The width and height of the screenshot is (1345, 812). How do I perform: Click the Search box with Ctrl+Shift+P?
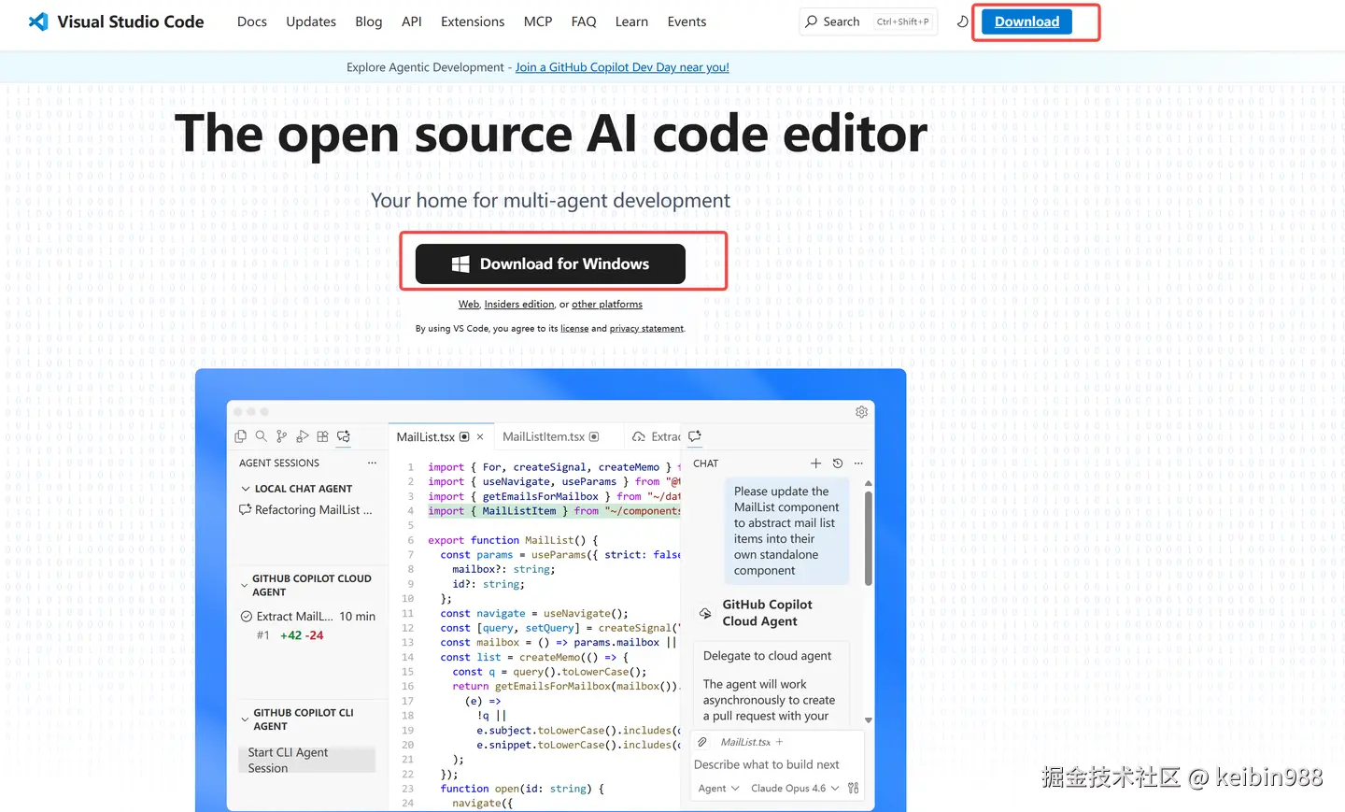coord(867,21)
